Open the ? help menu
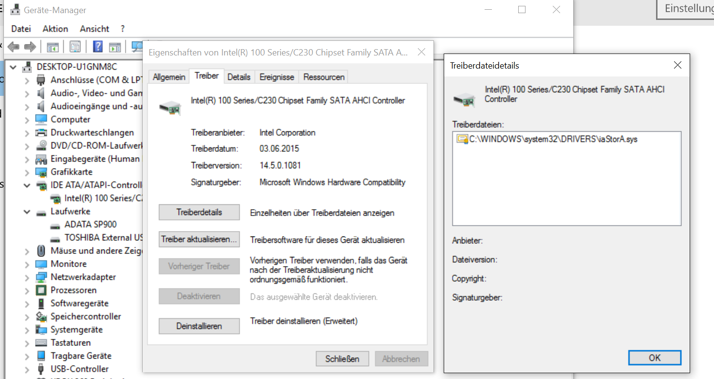This screenshot has height=379, width=714. (123, 29)
